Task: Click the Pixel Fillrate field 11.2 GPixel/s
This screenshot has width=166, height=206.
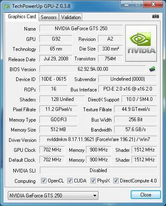Action: (59, 109)
